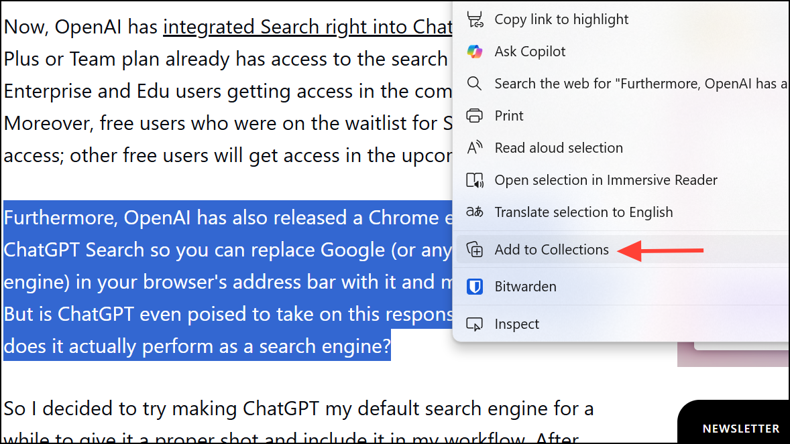The image size is (790, 444).
Task: Choose Translate selection to English
Action: click(583, 212)
